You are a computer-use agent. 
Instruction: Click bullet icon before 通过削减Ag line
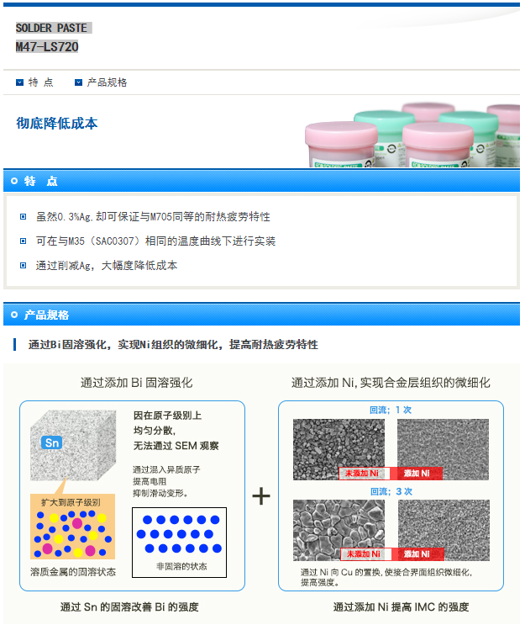pyautogui.click(x=23, y=266)
